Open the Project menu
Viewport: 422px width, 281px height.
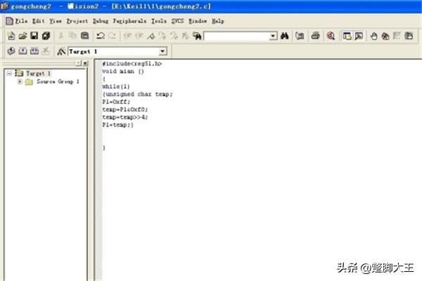[x=77, y=21]
